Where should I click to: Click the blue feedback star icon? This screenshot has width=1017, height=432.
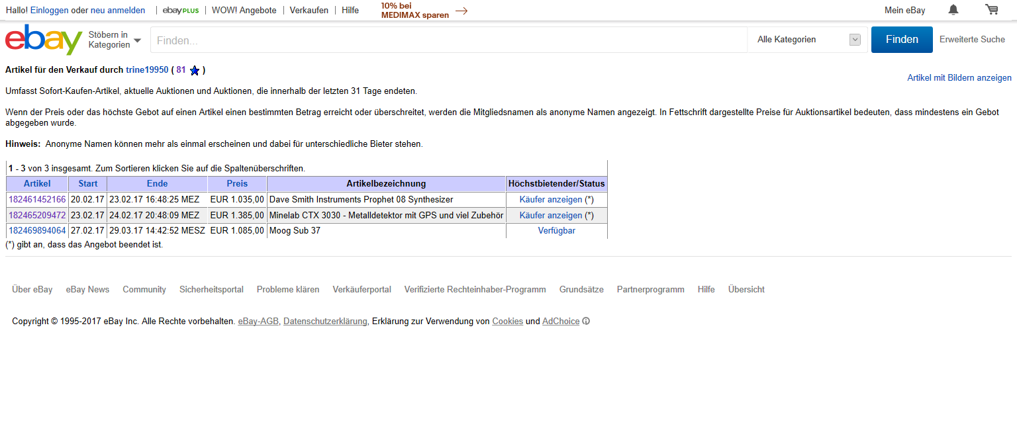point(195,70)
